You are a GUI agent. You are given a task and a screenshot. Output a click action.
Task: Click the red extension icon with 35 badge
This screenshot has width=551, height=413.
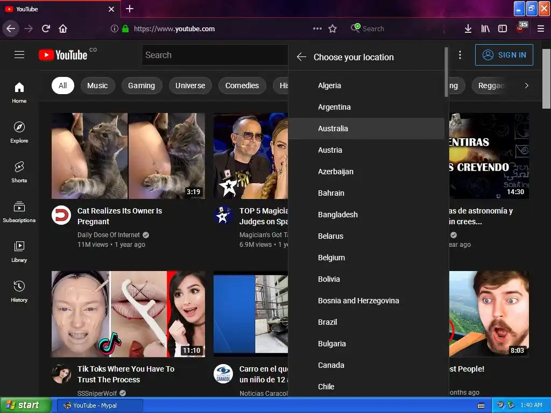(x=521, y=27)
